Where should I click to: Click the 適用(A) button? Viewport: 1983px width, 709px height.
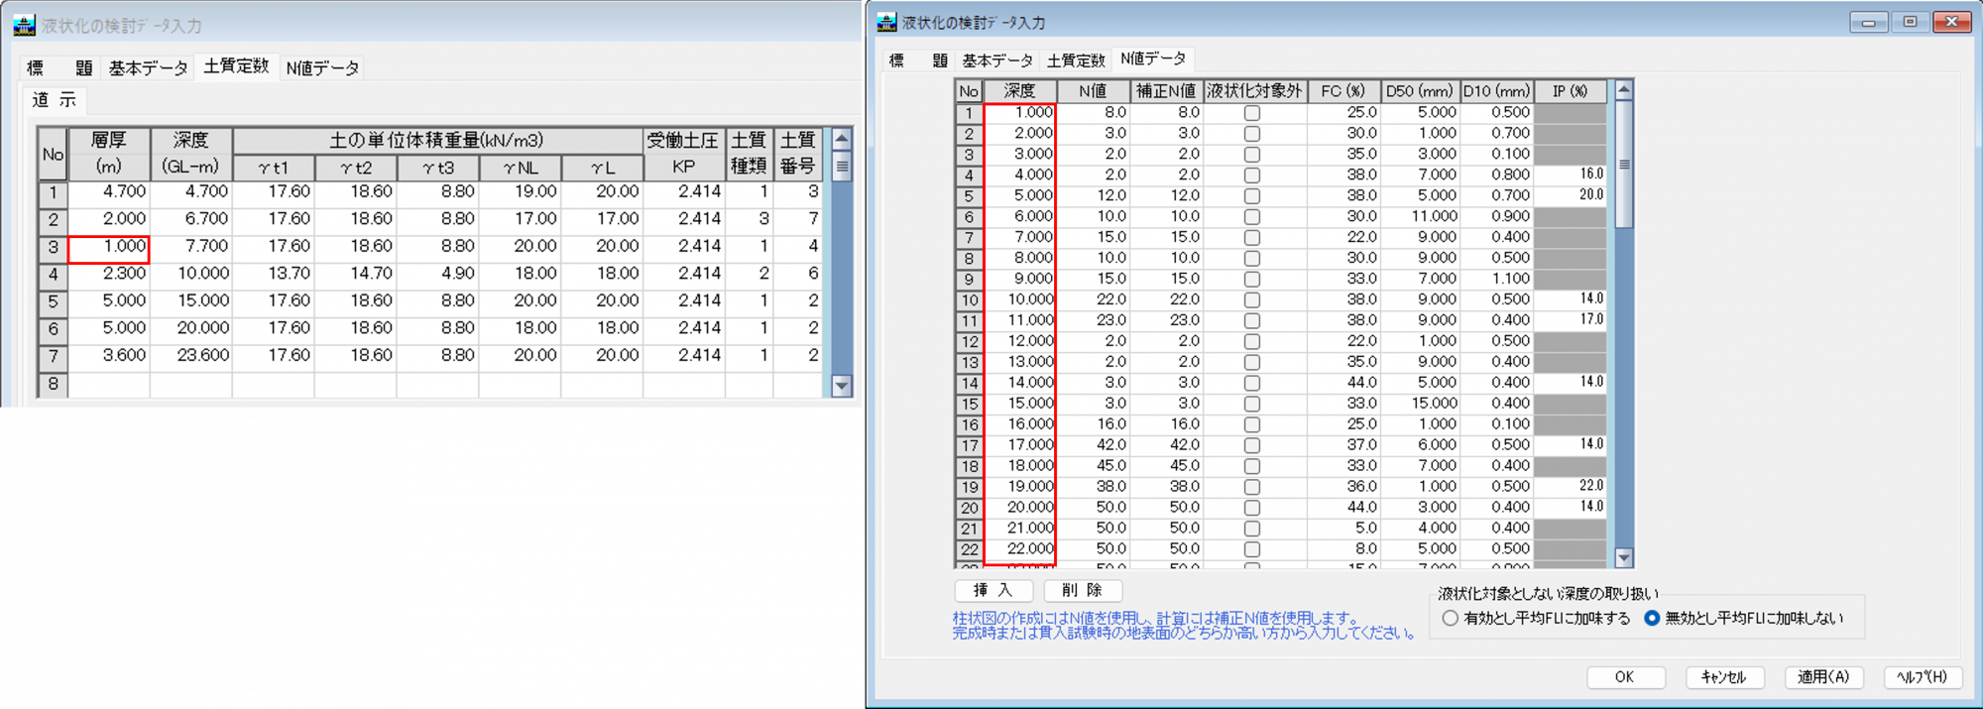[1823, 676]
